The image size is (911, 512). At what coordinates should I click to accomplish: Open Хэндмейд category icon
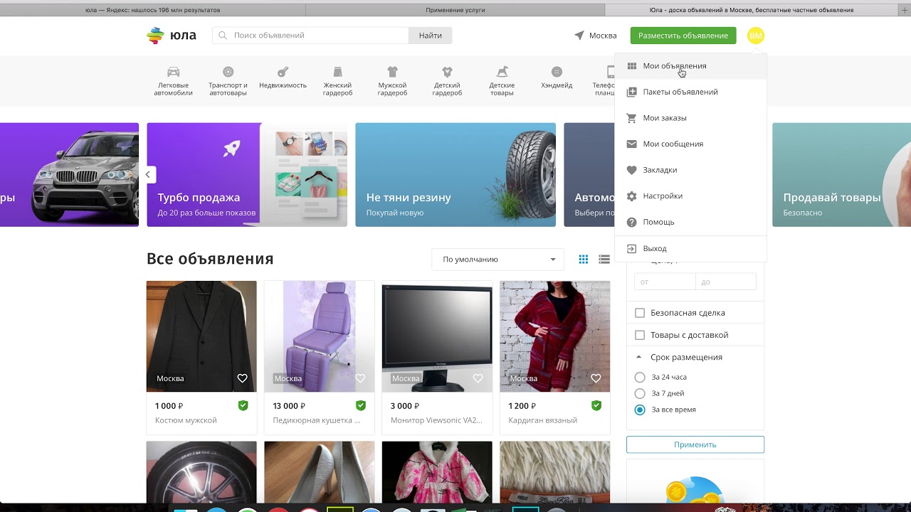[x=557, y=72]
